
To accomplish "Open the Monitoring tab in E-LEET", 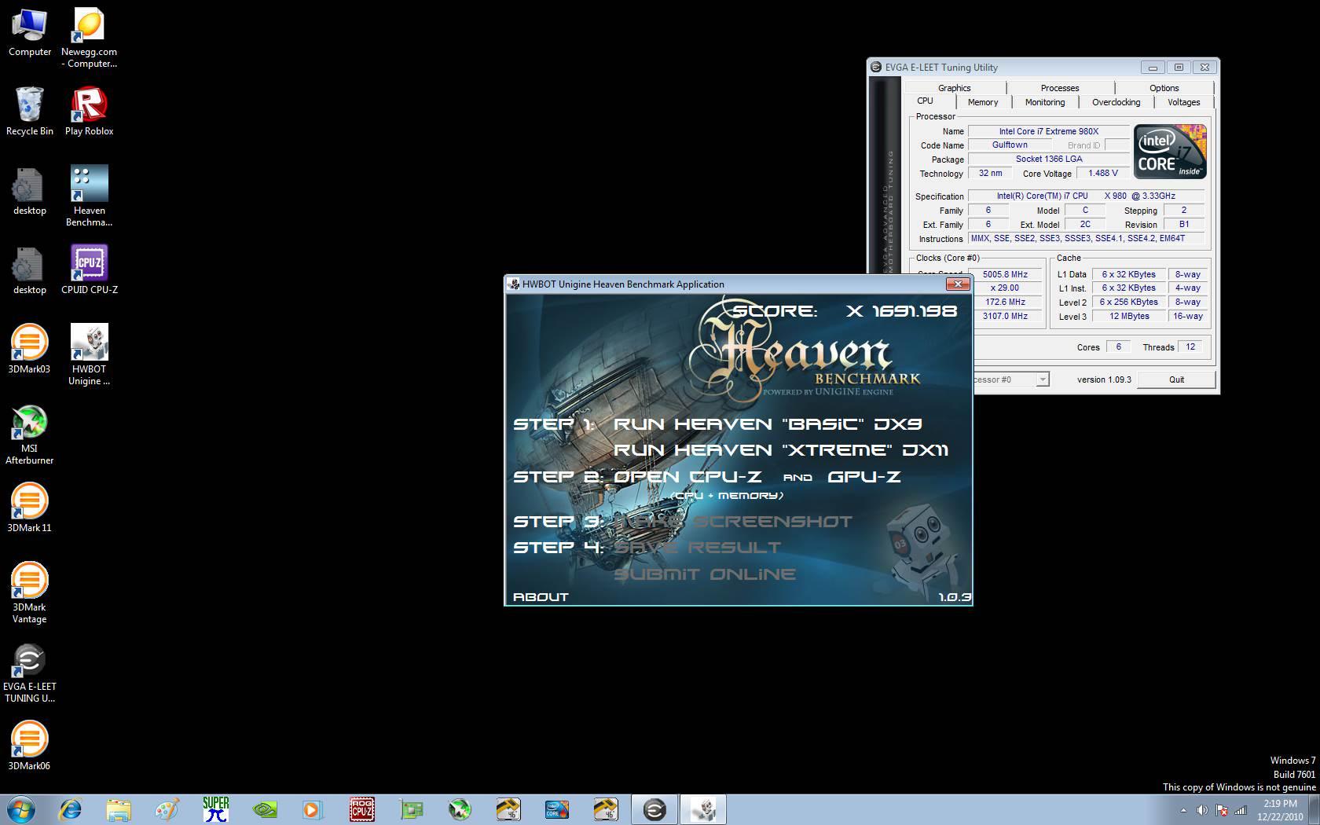I will coord(1045,102).
